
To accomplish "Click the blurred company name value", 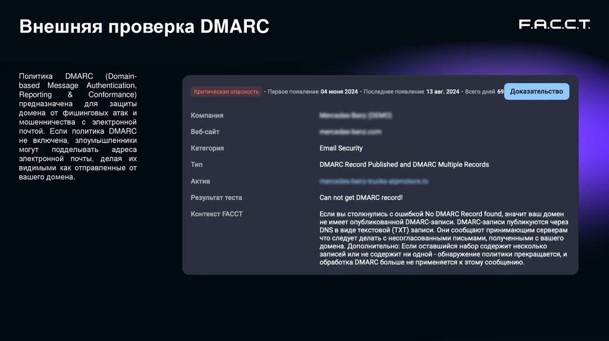I will coord(356,115).
